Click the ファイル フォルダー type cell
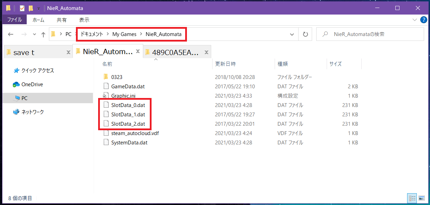 [294, 77]
